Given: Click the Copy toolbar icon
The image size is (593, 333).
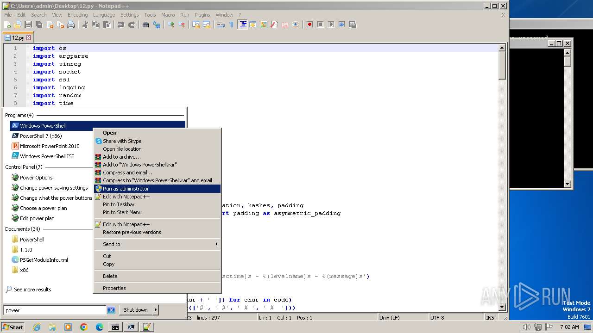Looking at the screenshot, I should [x=96, y=25].
